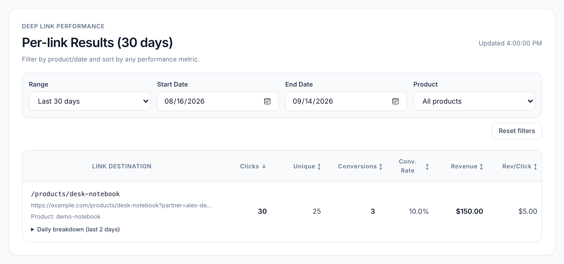Image resolution: width=564 pixels, height=264 pixels.
Task: Click the 25 unique value
Action: pos(317,211)
